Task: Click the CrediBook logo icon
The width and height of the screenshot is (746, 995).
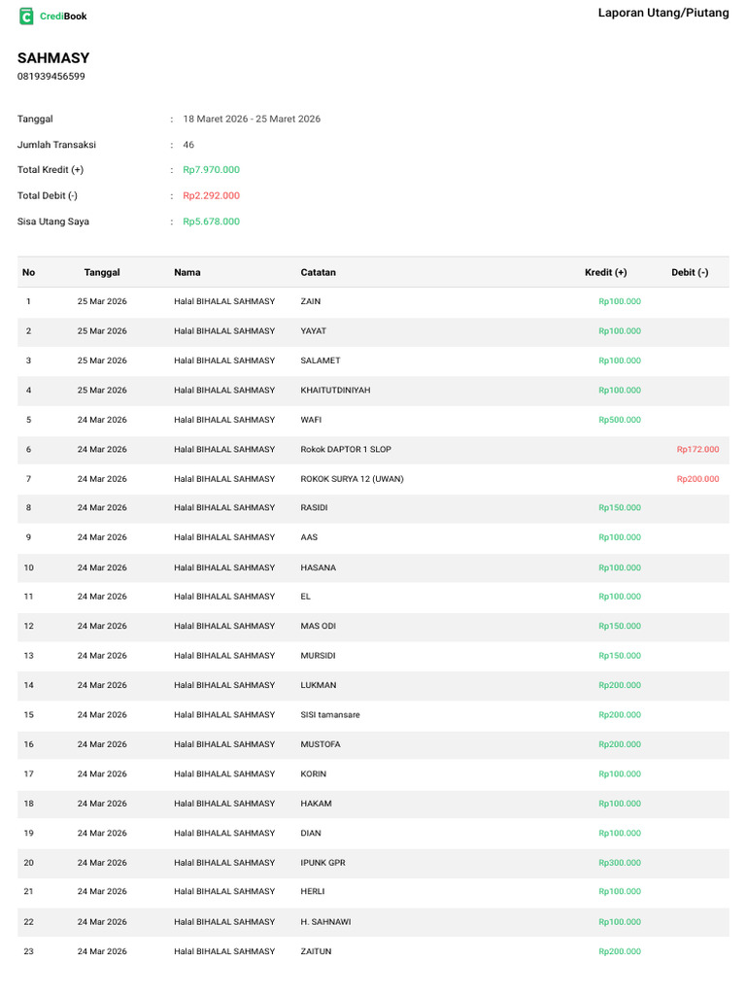Action: 26,16
